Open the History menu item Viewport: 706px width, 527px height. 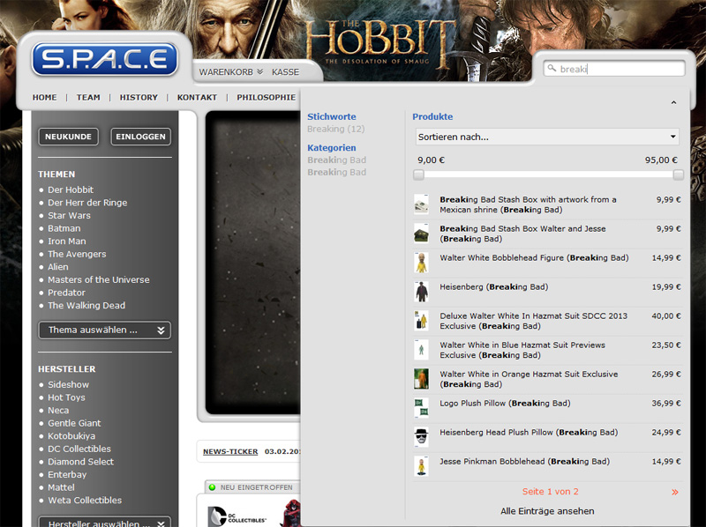[x=139, y=98]
